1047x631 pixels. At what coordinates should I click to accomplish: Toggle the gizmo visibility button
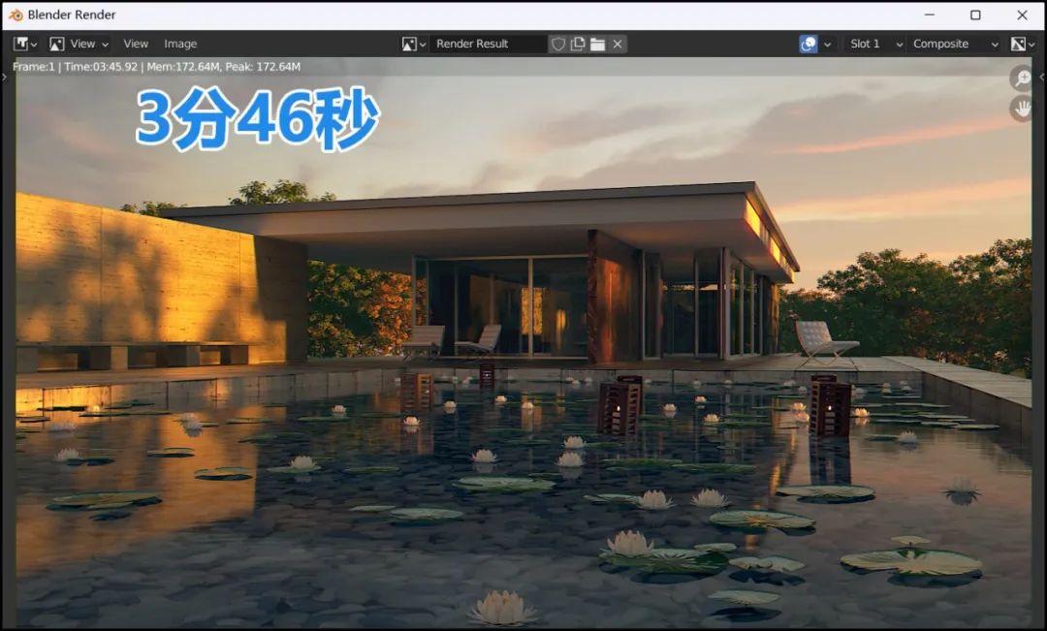pyautogui.click(x=808, y=44)
